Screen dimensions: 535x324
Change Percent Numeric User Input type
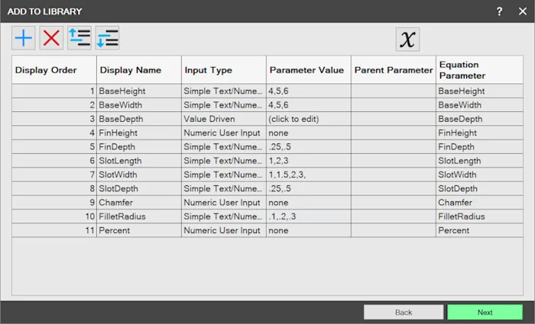click(224, 231)
